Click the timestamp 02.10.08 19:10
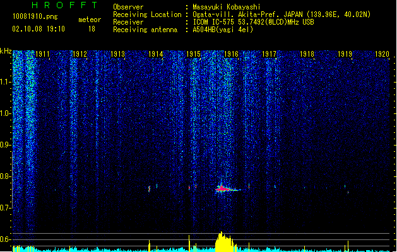Image resolution: width=397 pixels, height=252 pixels. click(39, 29)
